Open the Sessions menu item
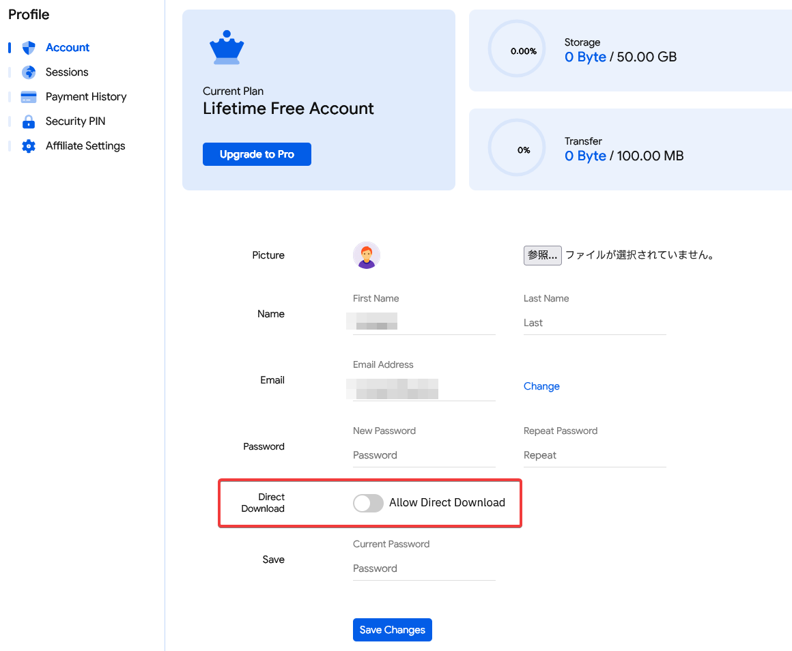The image size is (792, 651). point(67,72)
